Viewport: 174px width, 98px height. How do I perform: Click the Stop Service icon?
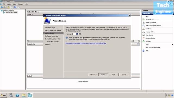(x=144, y=35)
